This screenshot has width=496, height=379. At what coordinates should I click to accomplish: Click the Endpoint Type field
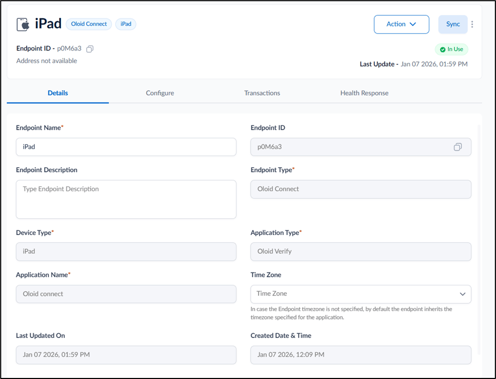tap(360, 189)
